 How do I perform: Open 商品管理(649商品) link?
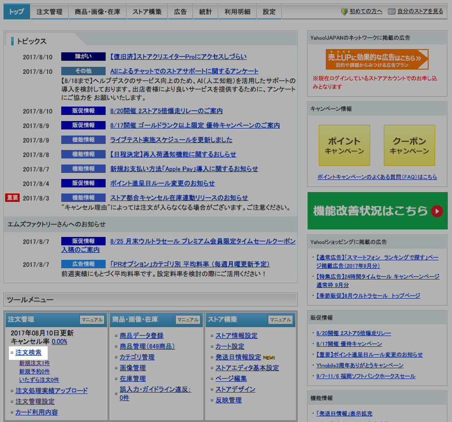click(147, 346)
